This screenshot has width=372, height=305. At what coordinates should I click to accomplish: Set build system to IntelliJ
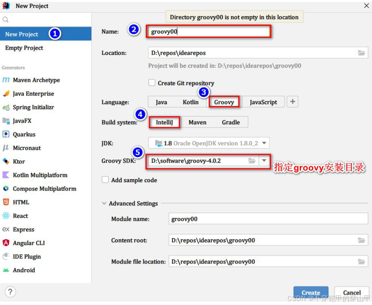pyautogui.click(x=164, y=122)
